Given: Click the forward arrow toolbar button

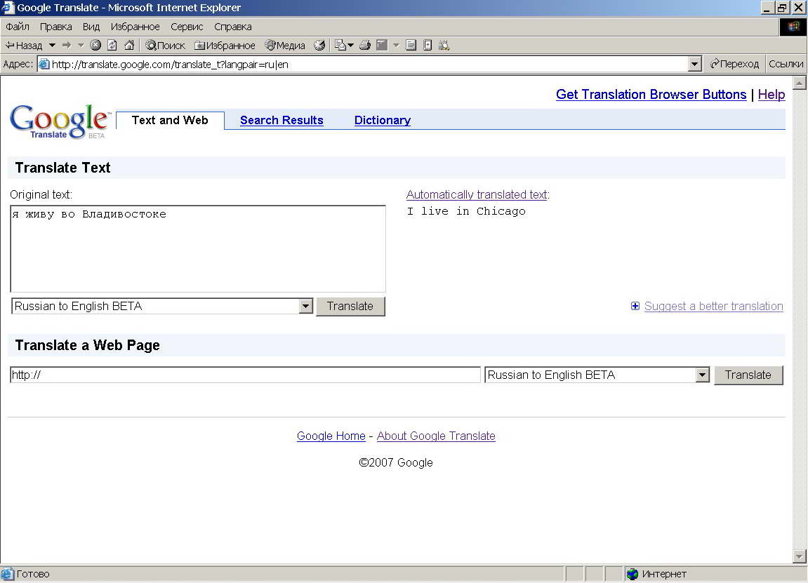Looking at the screenshot, I should click(x=67, y=46).
